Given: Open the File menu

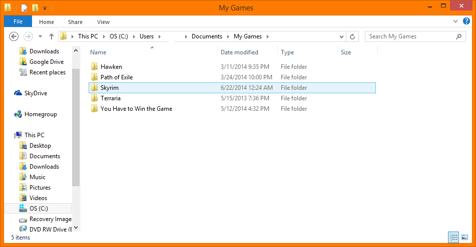Looking at the screenshot, I should (18, 22).
